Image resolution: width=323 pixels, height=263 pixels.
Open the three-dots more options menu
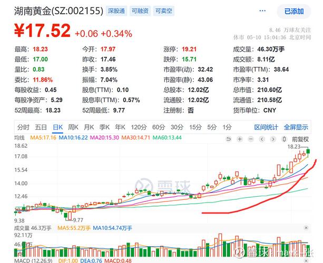point(262,11)
